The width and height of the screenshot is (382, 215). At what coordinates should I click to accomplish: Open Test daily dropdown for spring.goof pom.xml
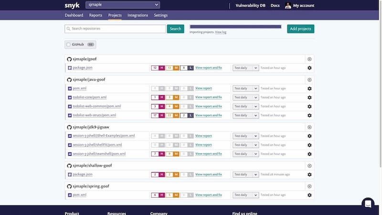245,195
